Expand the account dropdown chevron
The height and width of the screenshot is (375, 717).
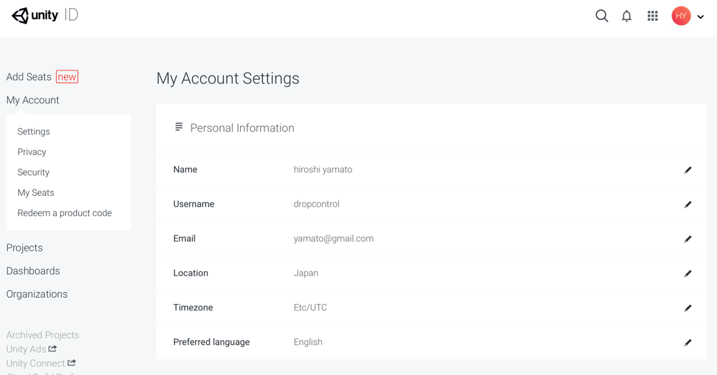[x=701, y=17]
